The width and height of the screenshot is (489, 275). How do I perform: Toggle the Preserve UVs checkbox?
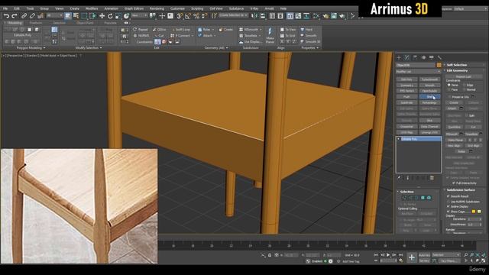pyautogui.click(x=449, y=97)
